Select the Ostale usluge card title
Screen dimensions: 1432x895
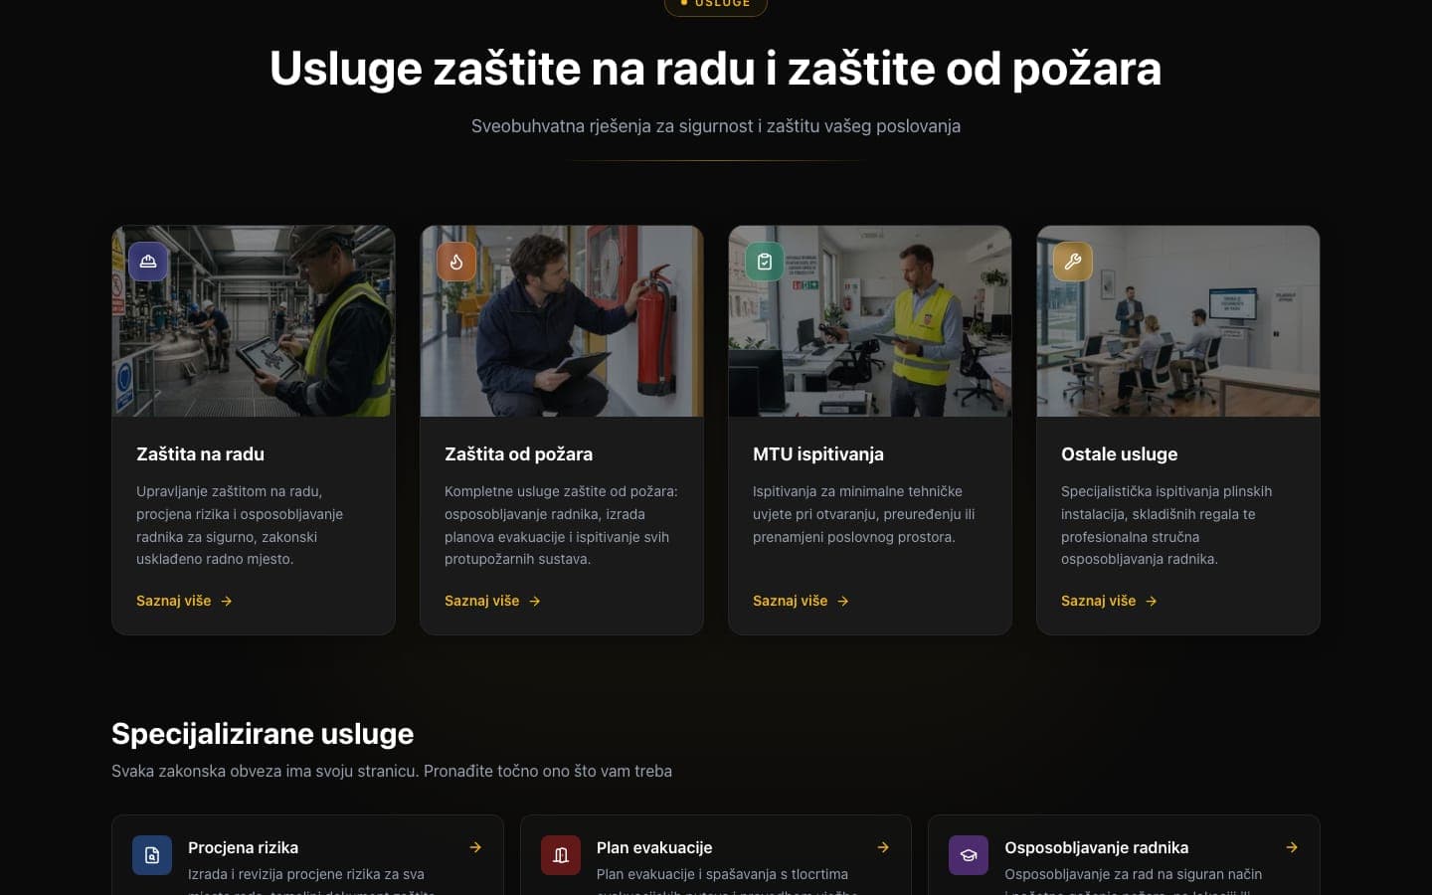click(x=1119, y=454)
